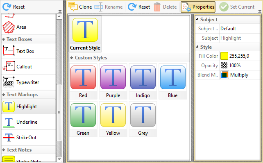This screenshot has height=163, width=263.
Task: Collapse the Subject property group
Action: tap(197, 19)
